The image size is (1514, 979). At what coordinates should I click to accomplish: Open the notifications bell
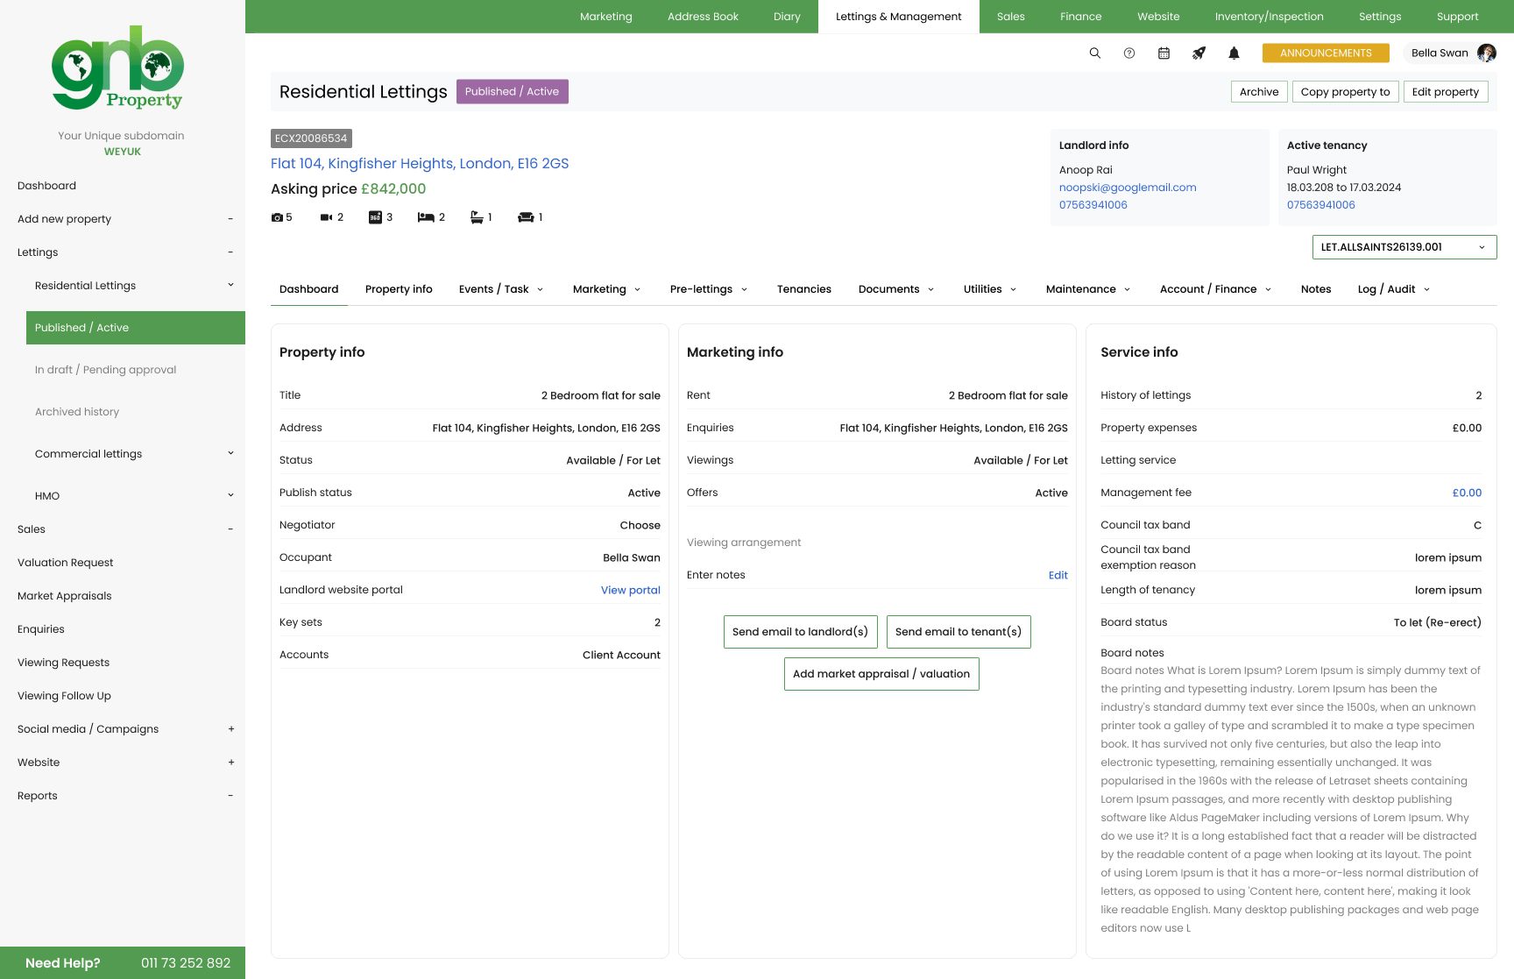[x=1234, y=53]
